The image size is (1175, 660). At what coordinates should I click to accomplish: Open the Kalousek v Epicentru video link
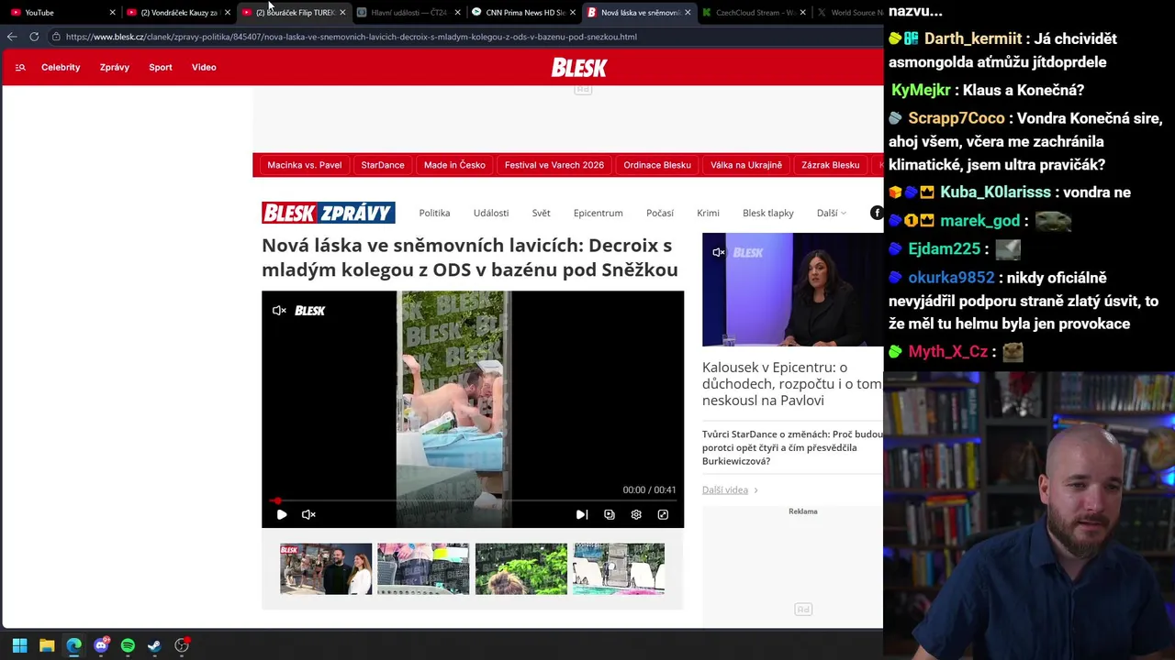tap(791, 383)
